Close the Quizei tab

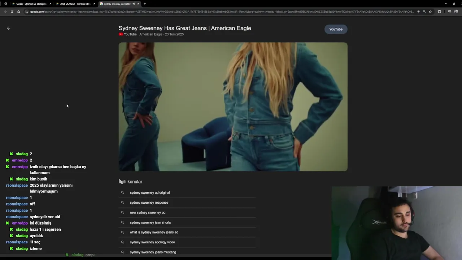click(50, 4)
